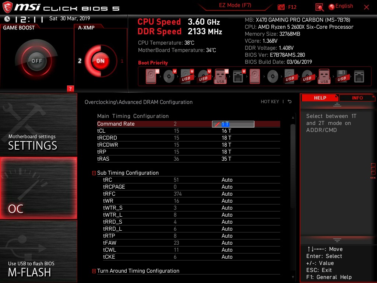The width and height of the screenshot is (377, 283).
Task: Open the OC overclocking menu
Action: click(x=38, y=188)
